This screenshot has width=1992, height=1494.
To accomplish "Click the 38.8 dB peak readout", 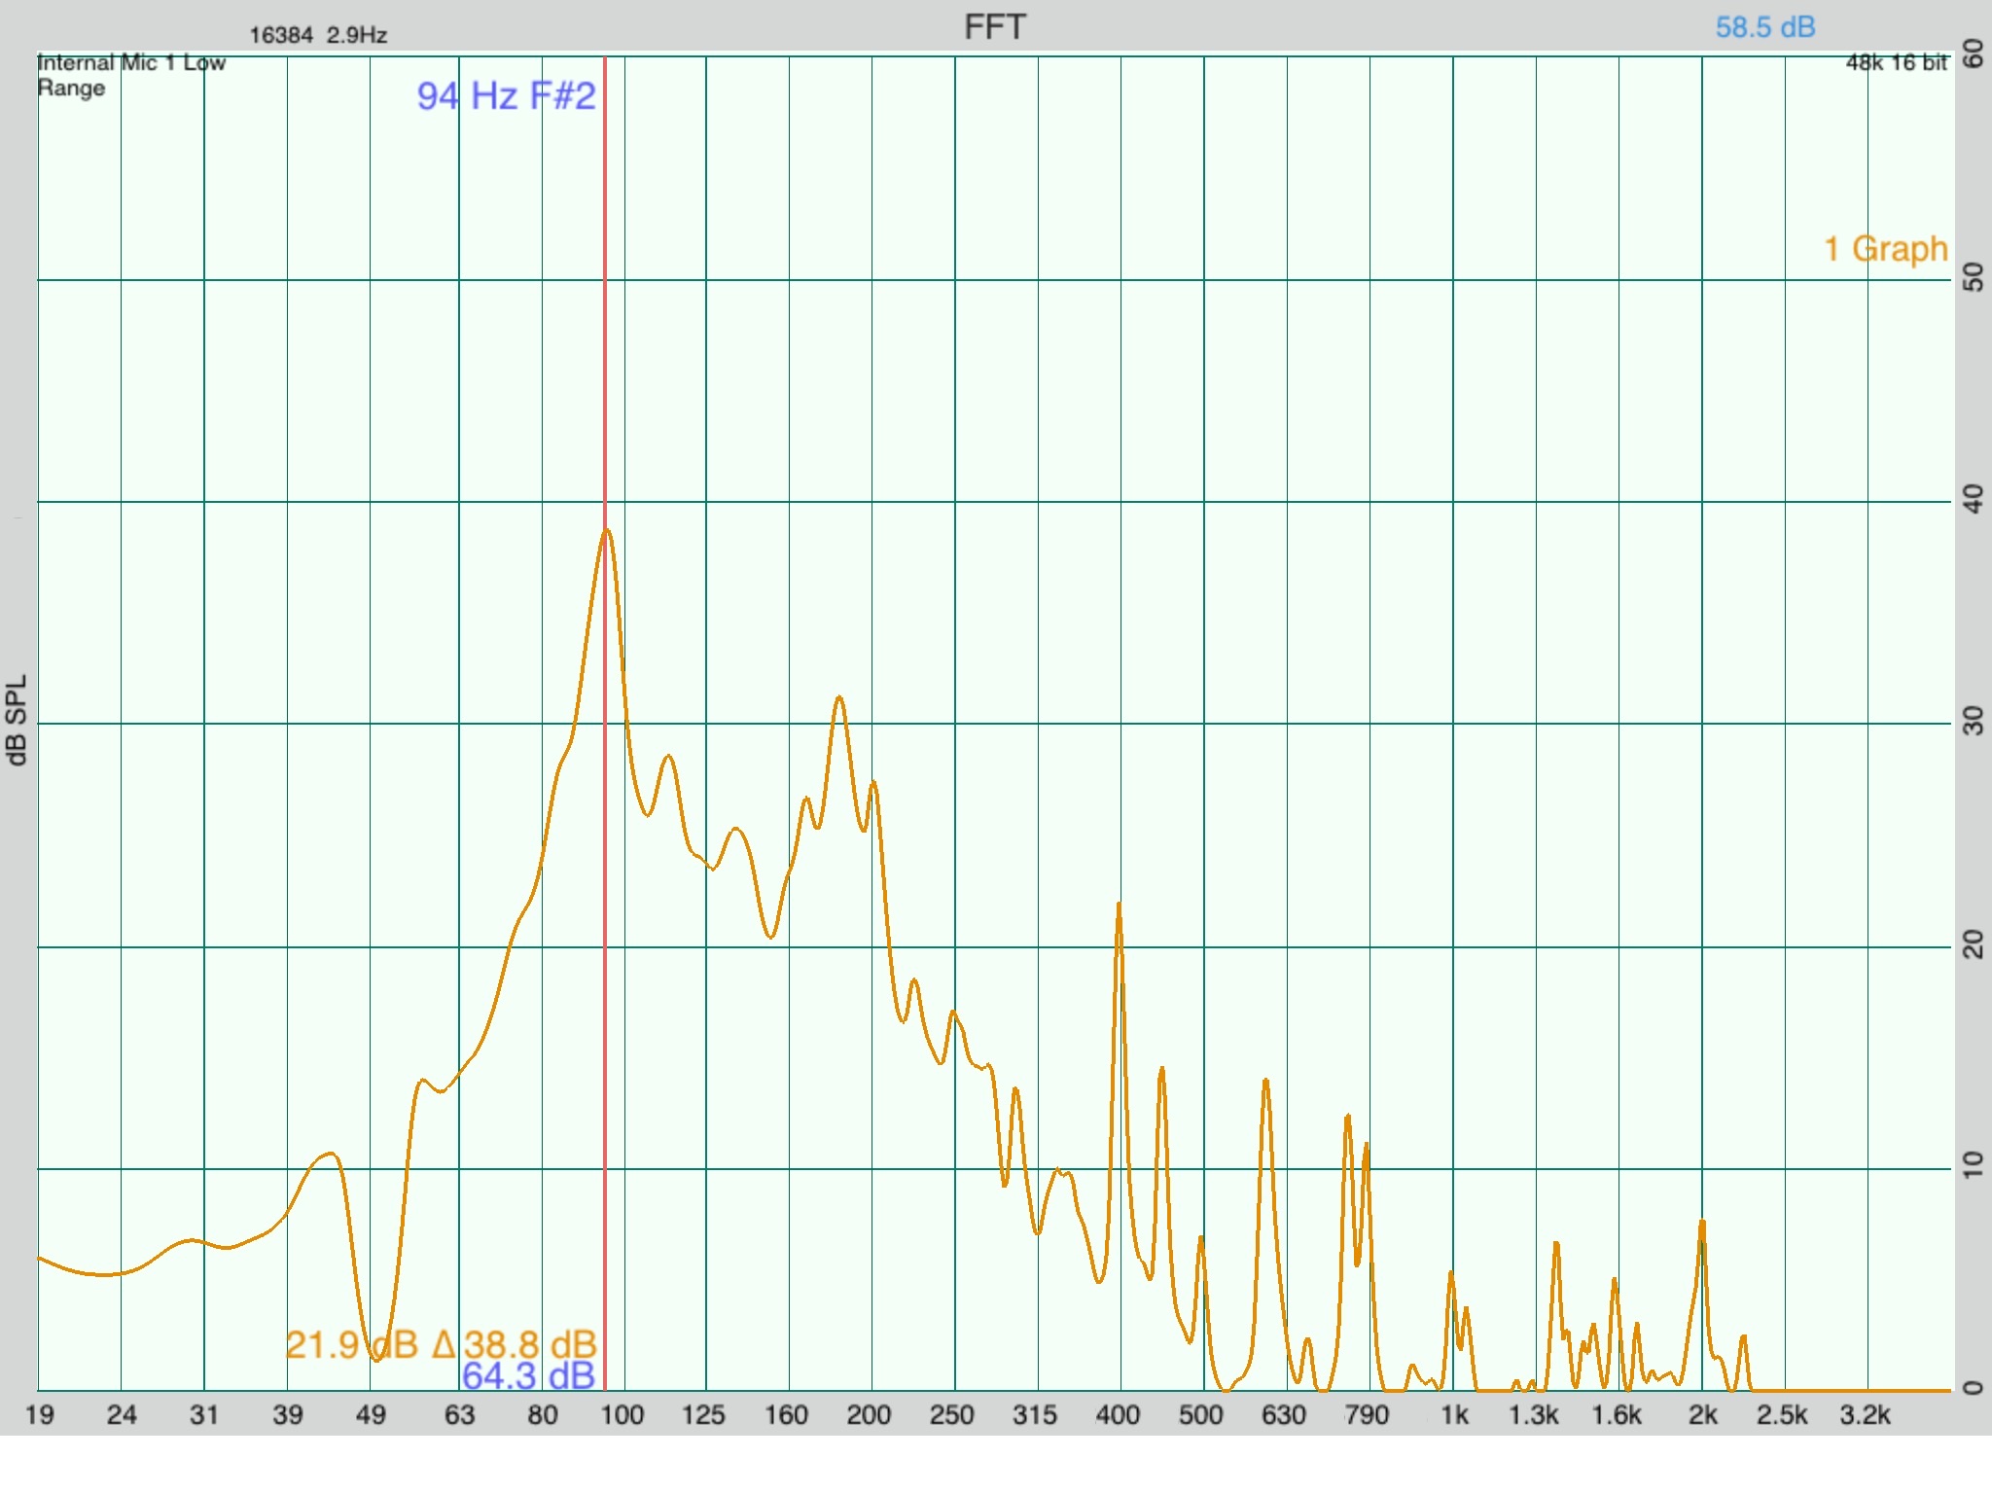I will click(529, 1345).
